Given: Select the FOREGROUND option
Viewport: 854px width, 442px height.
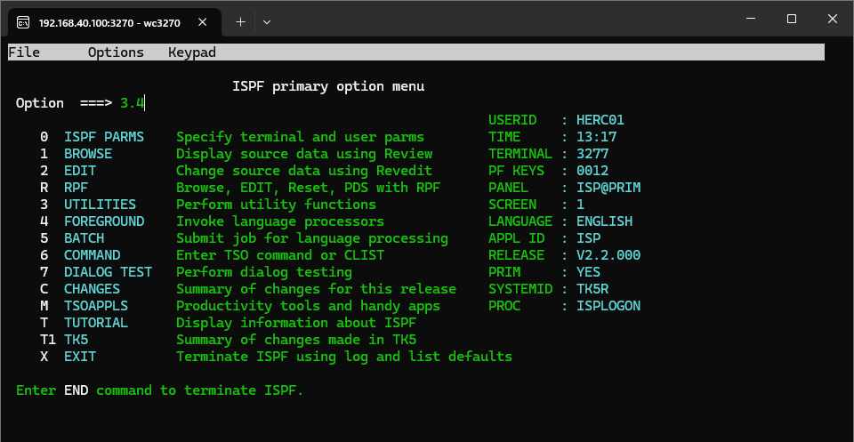Looking at the screenshot, I should click(x=104, y=221).
